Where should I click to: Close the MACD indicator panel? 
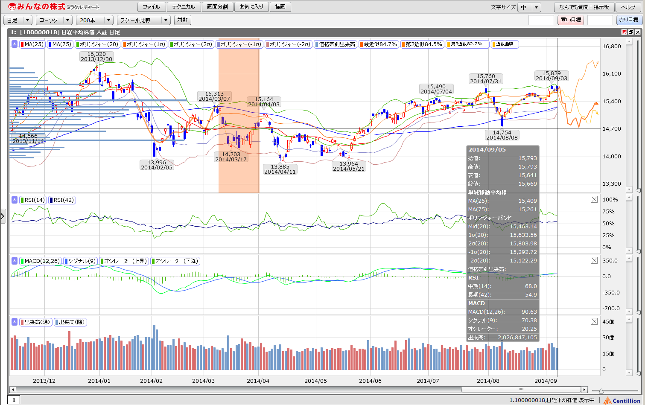pos(594,260)
